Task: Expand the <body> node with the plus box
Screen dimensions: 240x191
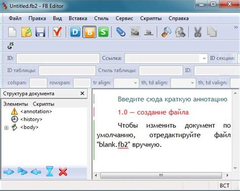Action: (x=6, y=128)
